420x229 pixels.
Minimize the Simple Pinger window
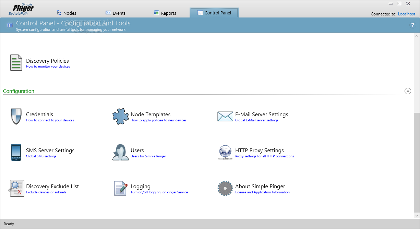[x=391, y=3]
